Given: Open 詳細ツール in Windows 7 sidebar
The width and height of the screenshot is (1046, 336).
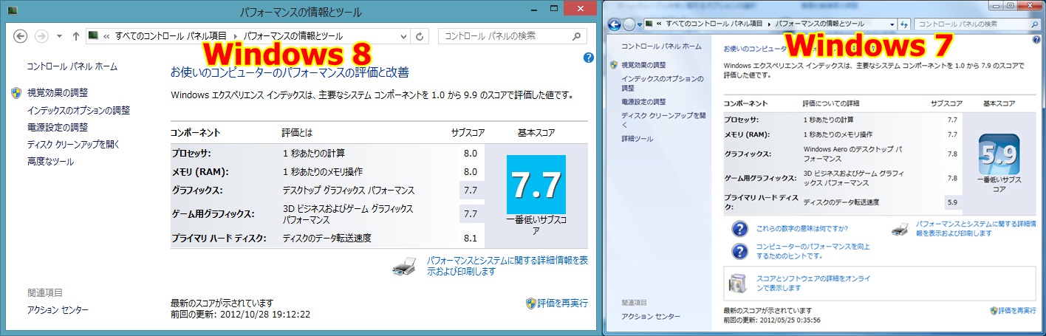Looking at the screenshot, I should pyautogui.click(x=637, y=139).
